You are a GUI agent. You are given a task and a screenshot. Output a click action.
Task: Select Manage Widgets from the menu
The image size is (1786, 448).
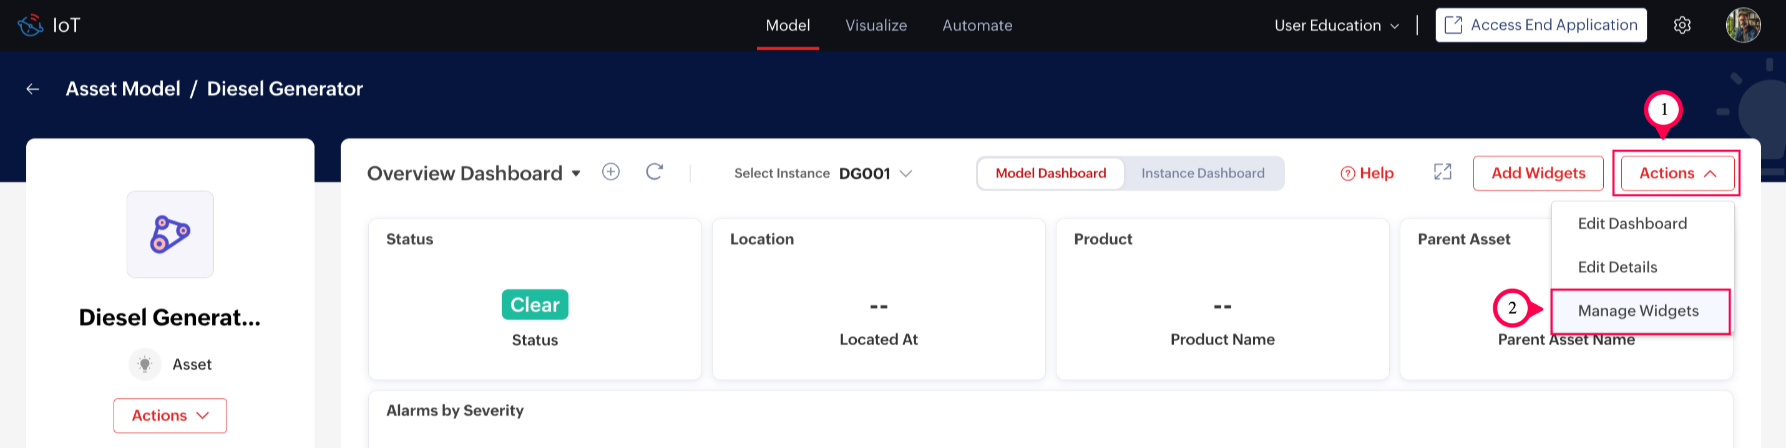(1637, 311)
